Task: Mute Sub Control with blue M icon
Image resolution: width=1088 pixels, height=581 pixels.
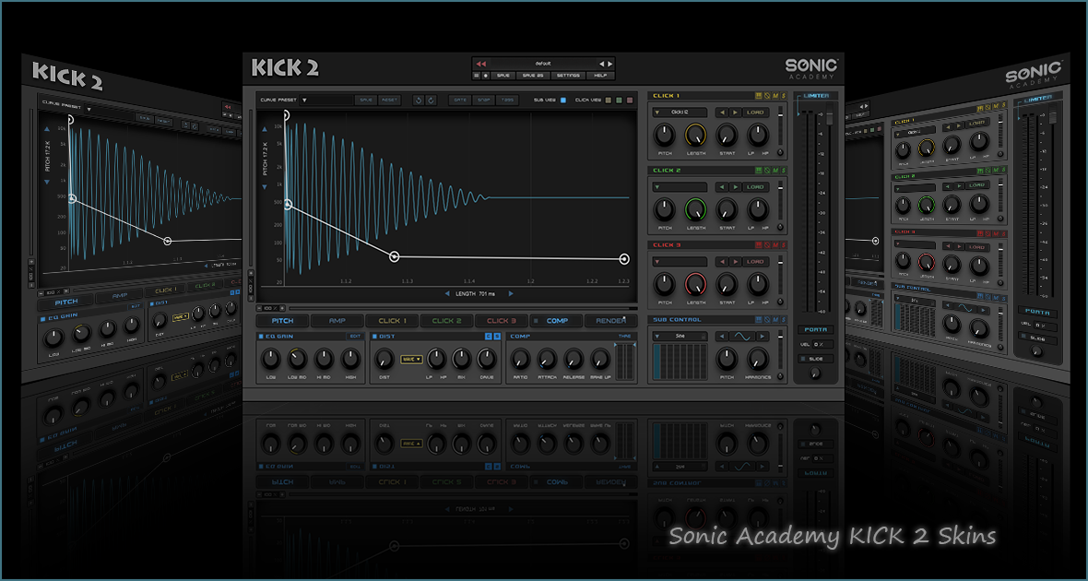Action: tap(775, 320)
